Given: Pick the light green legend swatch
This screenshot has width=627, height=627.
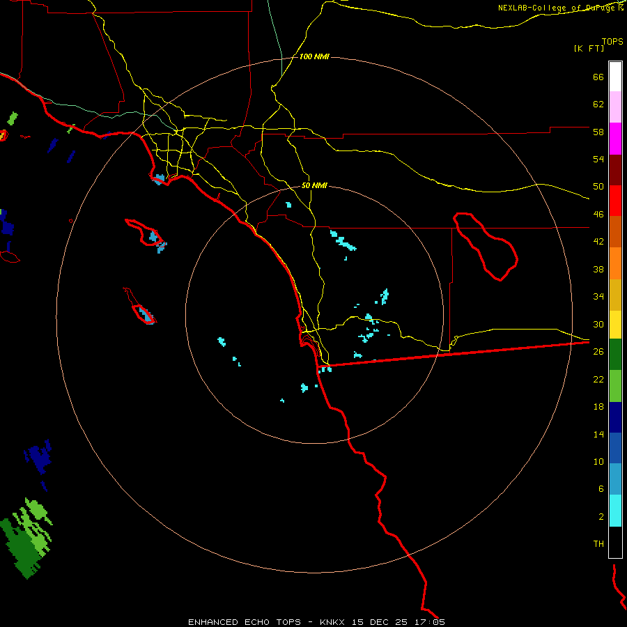Looking at the screenshot, I should click(x=615, y=386).
